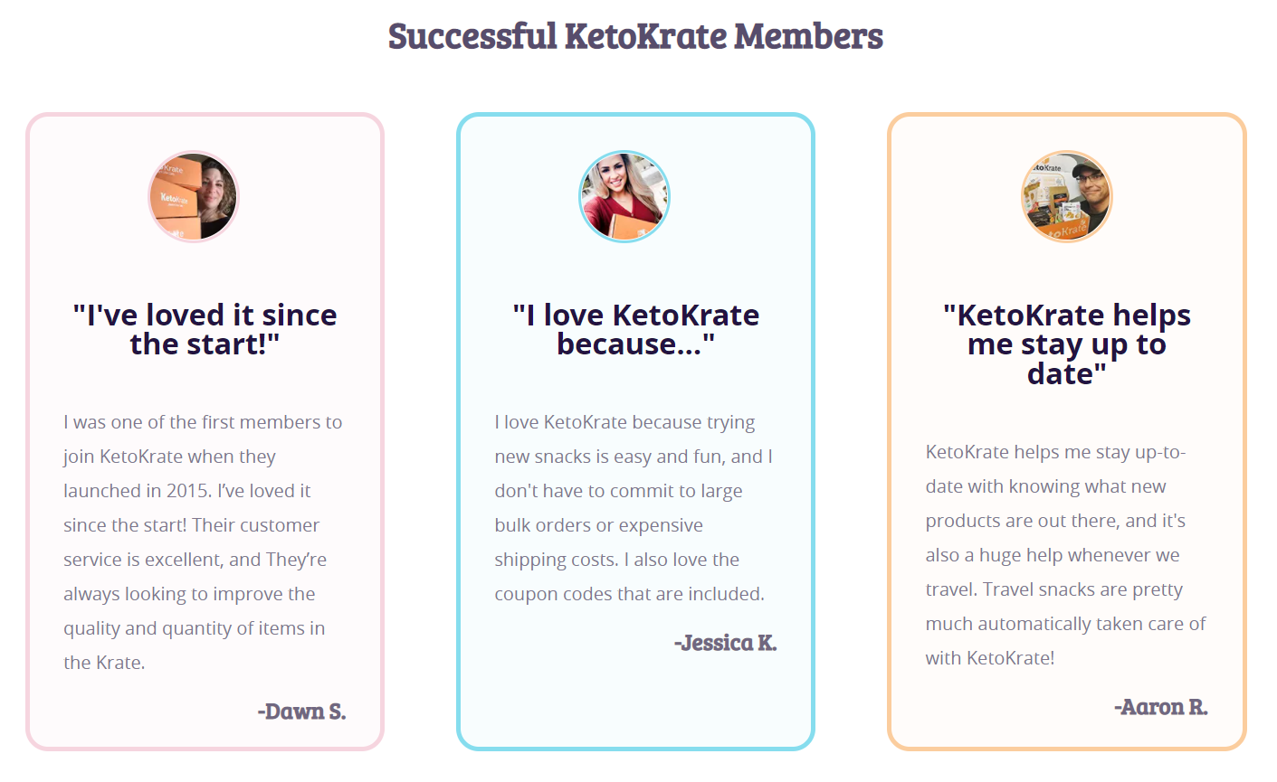Click the text 'quality and quantity of items'

[x=184, y=628]
